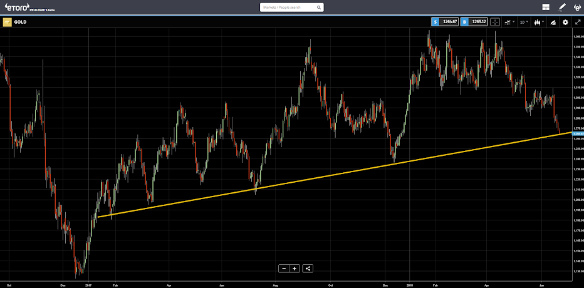
Task: Open the eToro bull account icon
Action: [x=577, y=7]
